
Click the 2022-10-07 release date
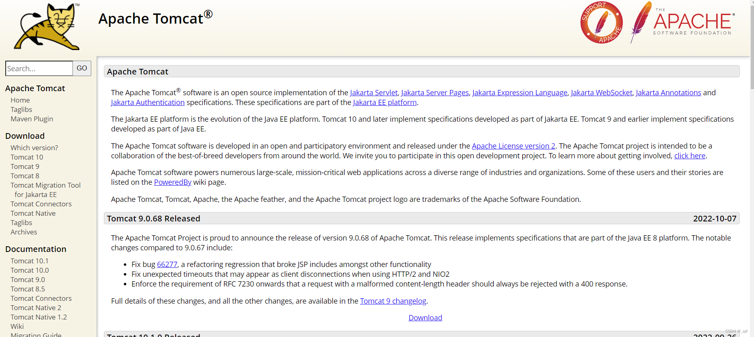click(715, 219)
